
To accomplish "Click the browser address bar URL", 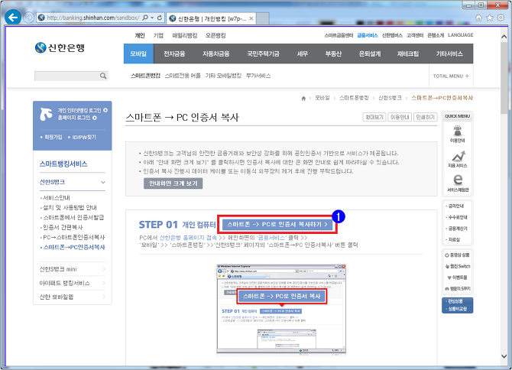I will [93, 18].
